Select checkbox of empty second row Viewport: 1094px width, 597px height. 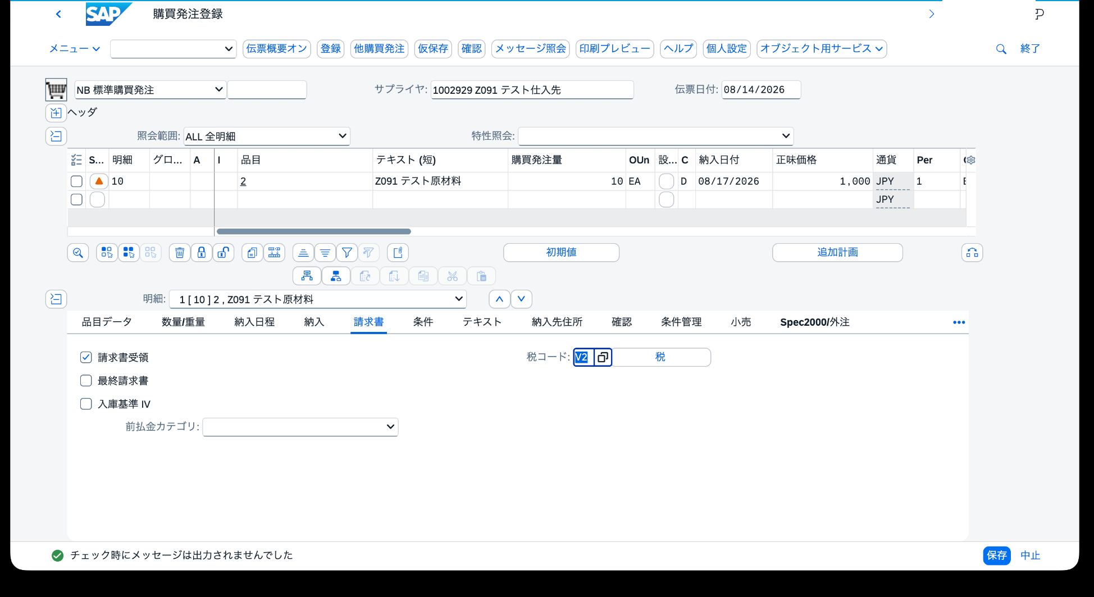77,199
